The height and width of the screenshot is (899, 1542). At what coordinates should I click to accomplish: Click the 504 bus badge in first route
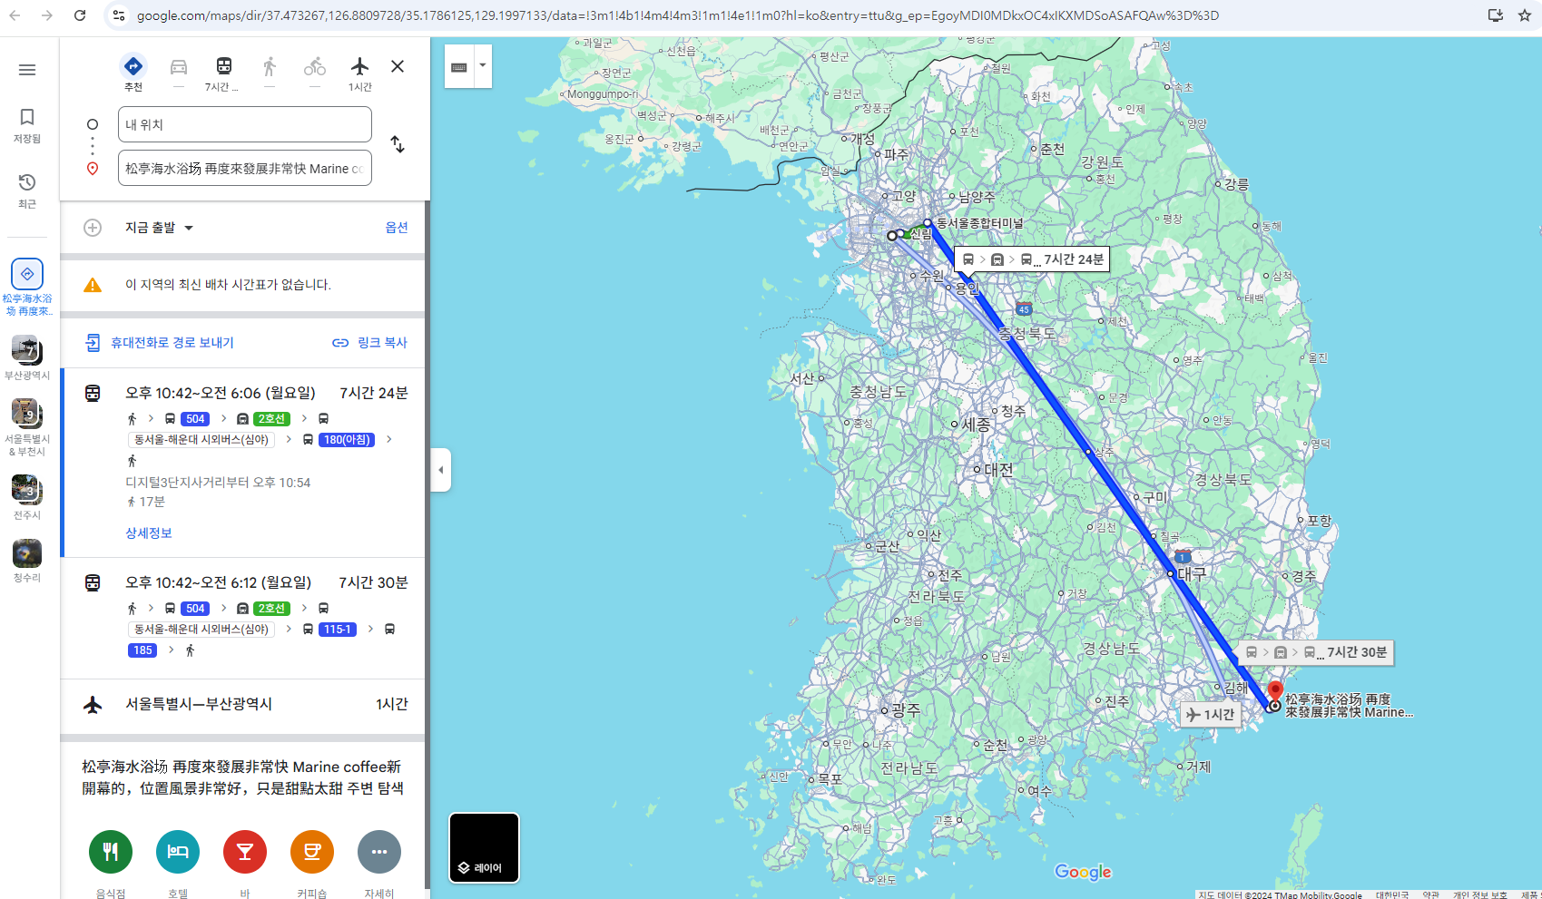pos(195,418)
